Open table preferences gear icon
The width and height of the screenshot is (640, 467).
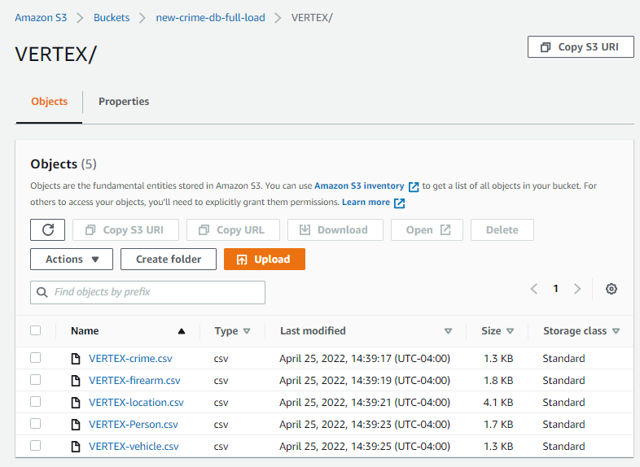612,289
